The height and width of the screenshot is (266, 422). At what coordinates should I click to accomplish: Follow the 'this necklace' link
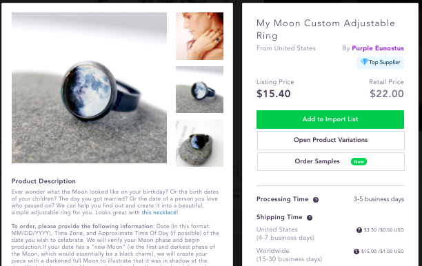159,212
